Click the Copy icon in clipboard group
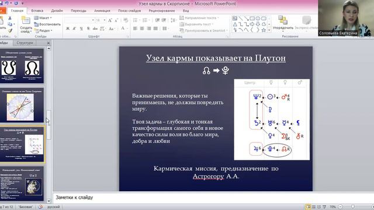The height and width of the screenshot is (210, 374). pos(10,24)
